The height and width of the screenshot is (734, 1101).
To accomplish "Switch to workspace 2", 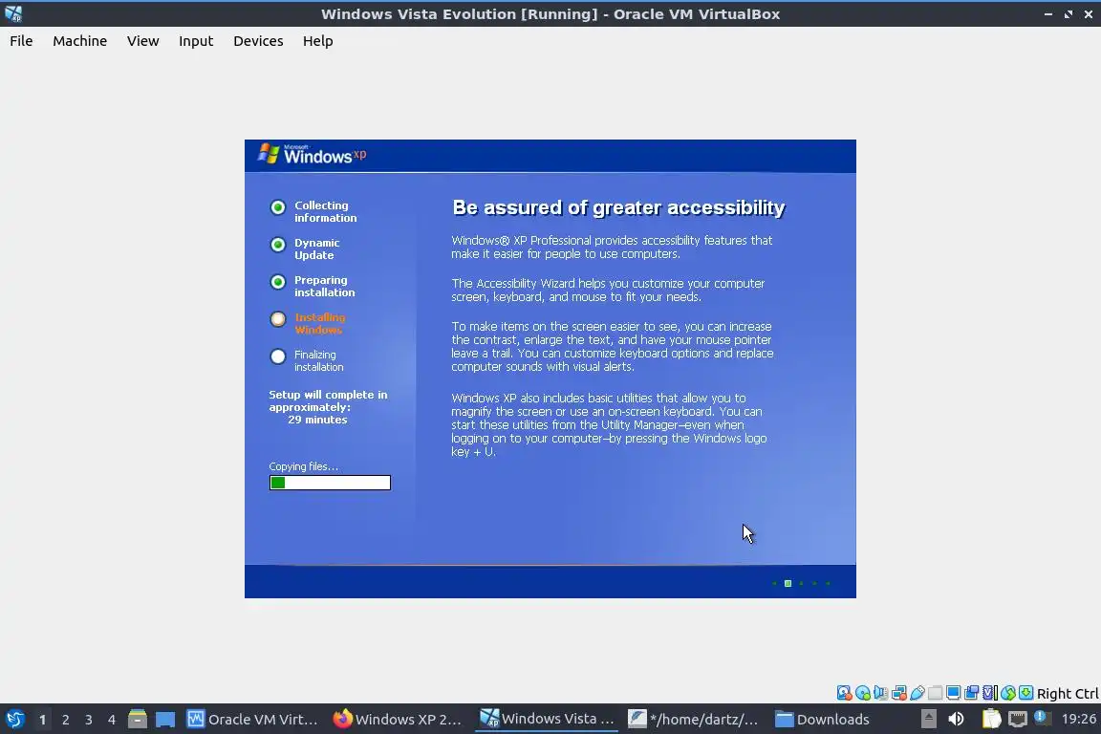I will tap(65, 720).
